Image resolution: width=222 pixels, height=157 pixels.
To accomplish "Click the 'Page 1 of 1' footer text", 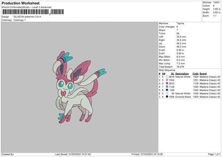I will click(x=214, y=154).
